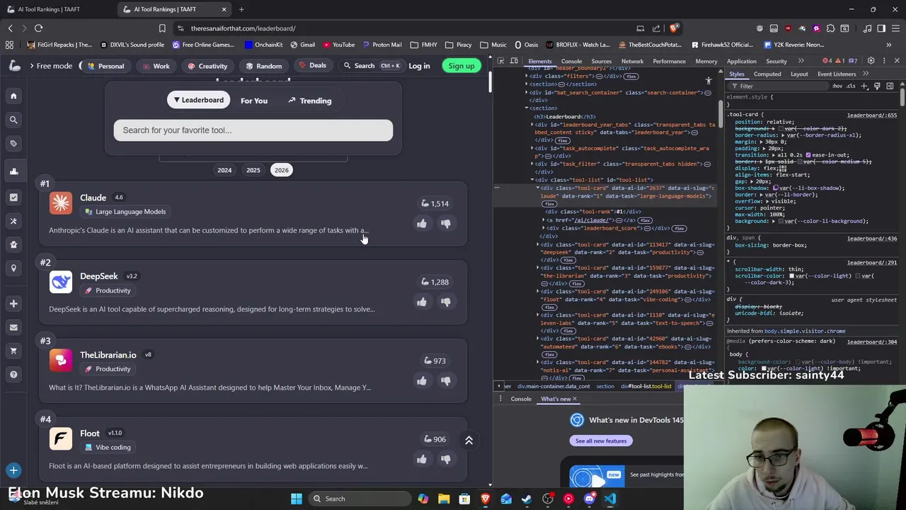Open the Computed styles tab
The width and height of the screenshot is (906, 510).
767,74
